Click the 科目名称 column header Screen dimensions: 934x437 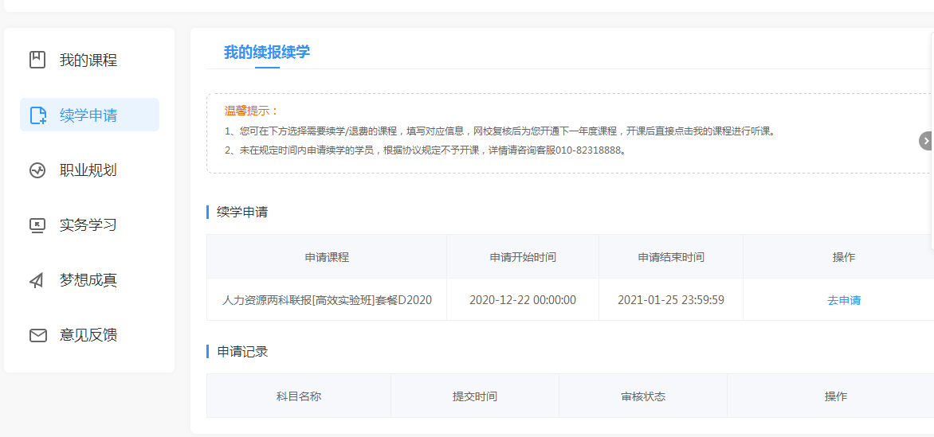[x=299, y=396]
